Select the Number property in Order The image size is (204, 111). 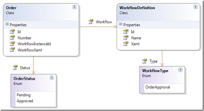(x=24, y=38)
